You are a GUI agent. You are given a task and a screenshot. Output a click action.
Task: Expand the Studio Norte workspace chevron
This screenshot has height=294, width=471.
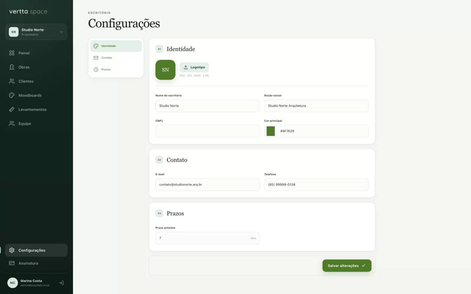point(62,32)
